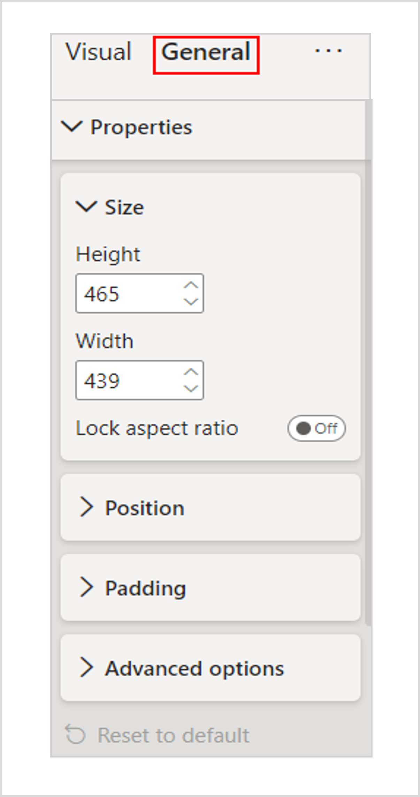Click the Reset to default undo icon
Viewport: 420px width, 797px height.
click(x=75, y=734)
